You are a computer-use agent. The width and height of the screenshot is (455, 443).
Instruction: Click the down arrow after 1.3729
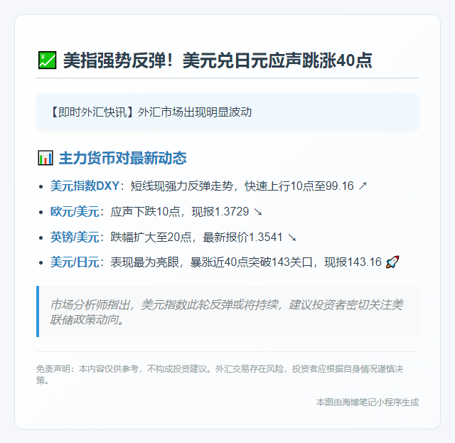257,212
